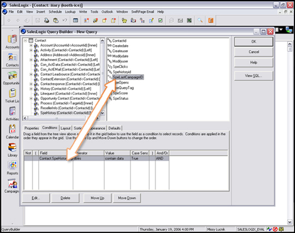
Task: Click the yellow box icon with red star
Action: [104, 20]
